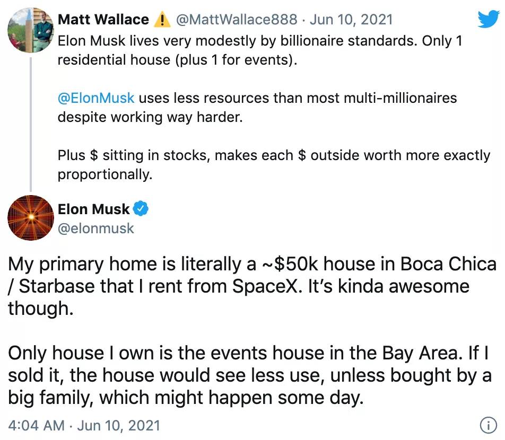Open the @elonmusk handle
Screen dimensions: 505x440
pos(95,228)
